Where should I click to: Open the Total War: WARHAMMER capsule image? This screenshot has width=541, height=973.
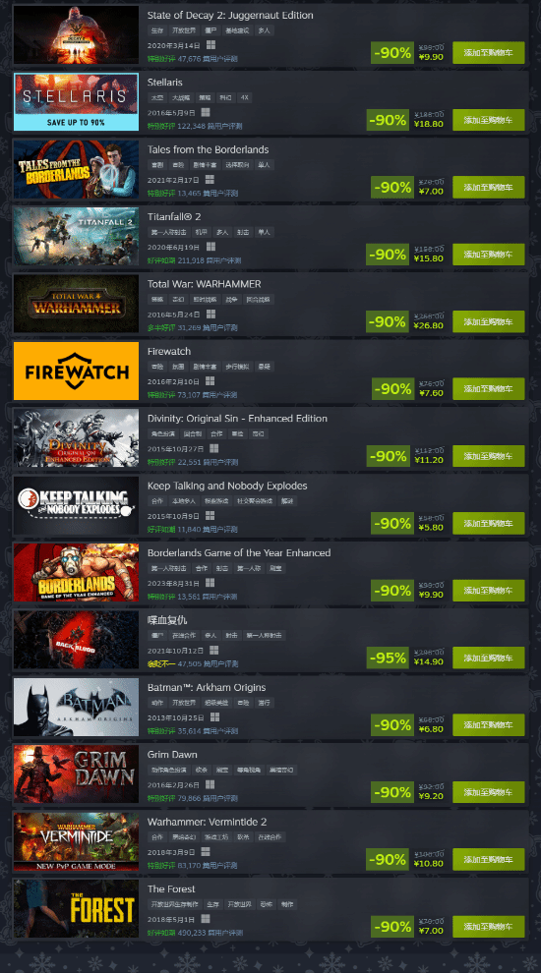[x=76, y=304]
